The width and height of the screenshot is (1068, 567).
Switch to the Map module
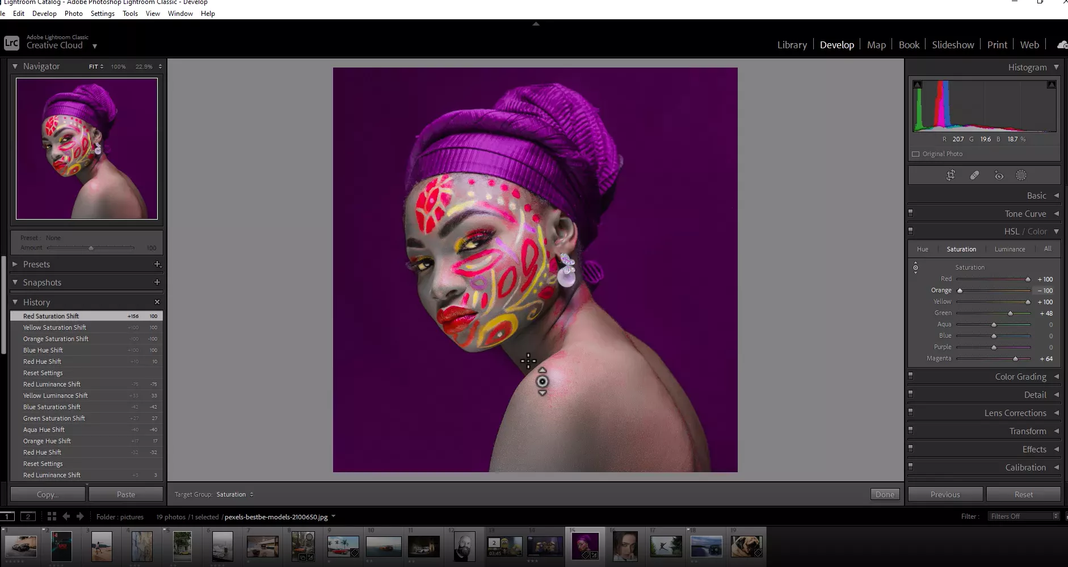(876, 45)
